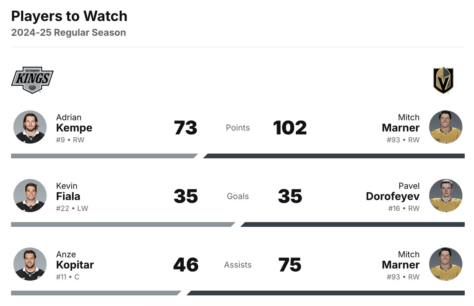This screenshot has height=306, width=474.
Task: Click the Golden Knights Assists comparison bar
Action: [326, 293]
